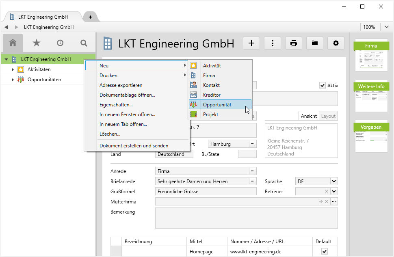Screen dimensions: 394x257
Task: Open the History clock tab
Action: click(x=60, y=43)
